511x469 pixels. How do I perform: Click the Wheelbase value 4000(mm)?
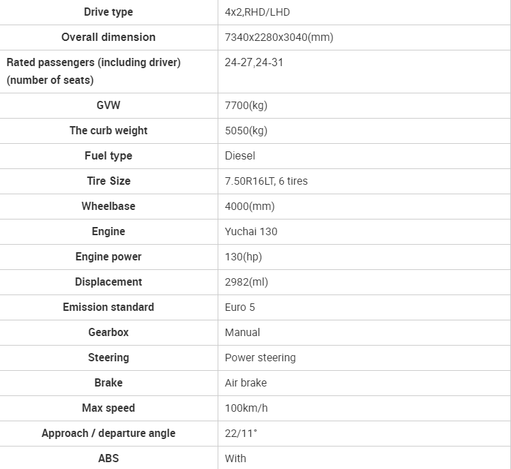(x=250, y=206)
